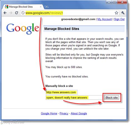This screenshot has width=132, height=125.
Task: Click the Block site button
Action: [x=112, y=97]
